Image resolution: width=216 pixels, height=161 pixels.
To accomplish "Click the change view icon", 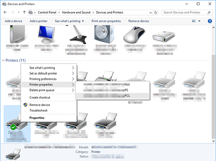I will (x=194, y=21).
